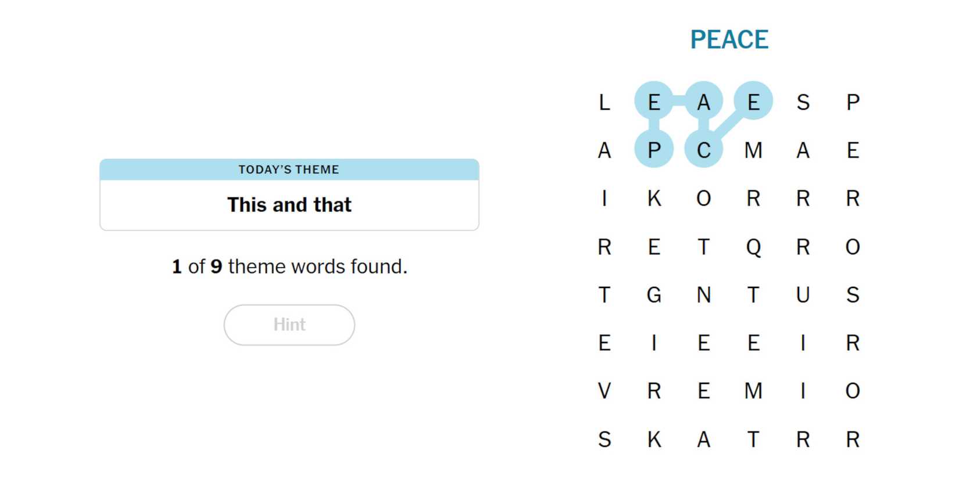Select the letter V tile

click(x=604, y=391)
